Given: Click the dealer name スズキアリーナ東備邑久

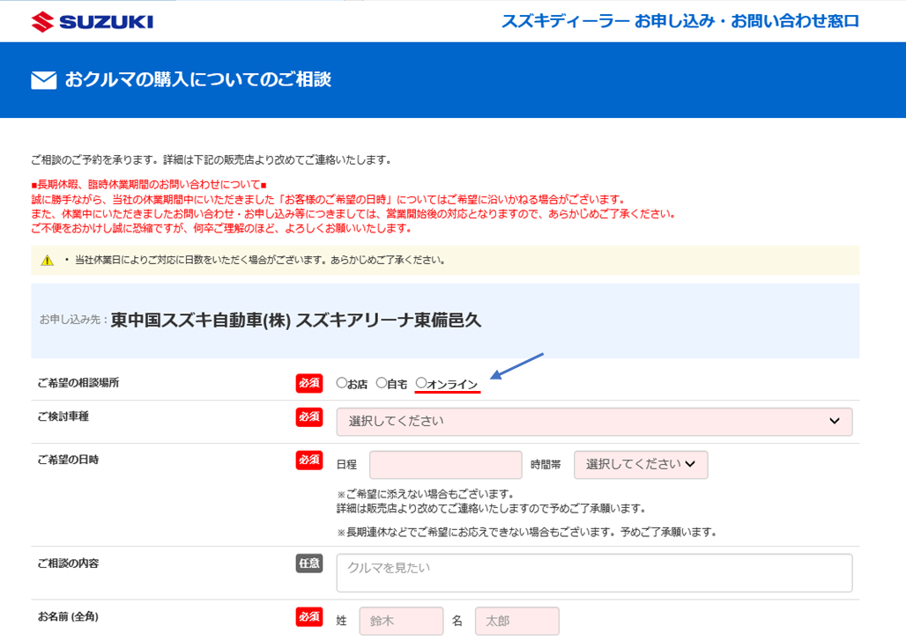Looking at the screenshot, I should coord(389,320).
